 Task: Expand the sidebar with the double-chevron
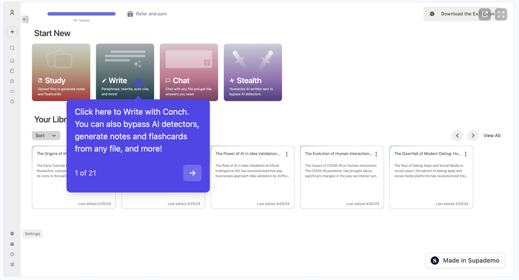tap(24, 19)
